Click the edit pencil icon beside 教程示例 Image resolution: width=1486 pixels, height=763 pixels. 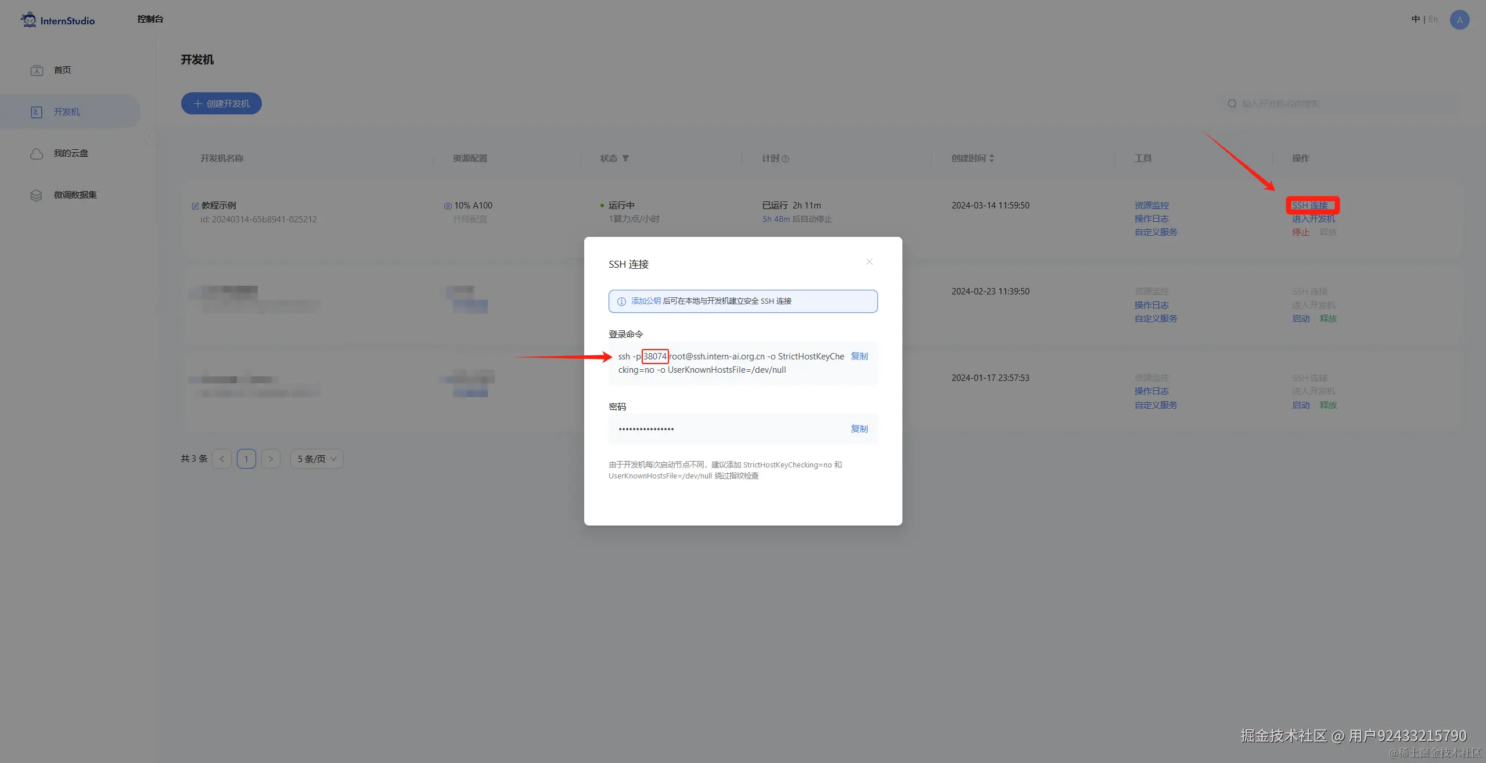coord(195,206)
